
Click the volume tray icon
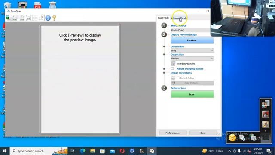[249, 151]
